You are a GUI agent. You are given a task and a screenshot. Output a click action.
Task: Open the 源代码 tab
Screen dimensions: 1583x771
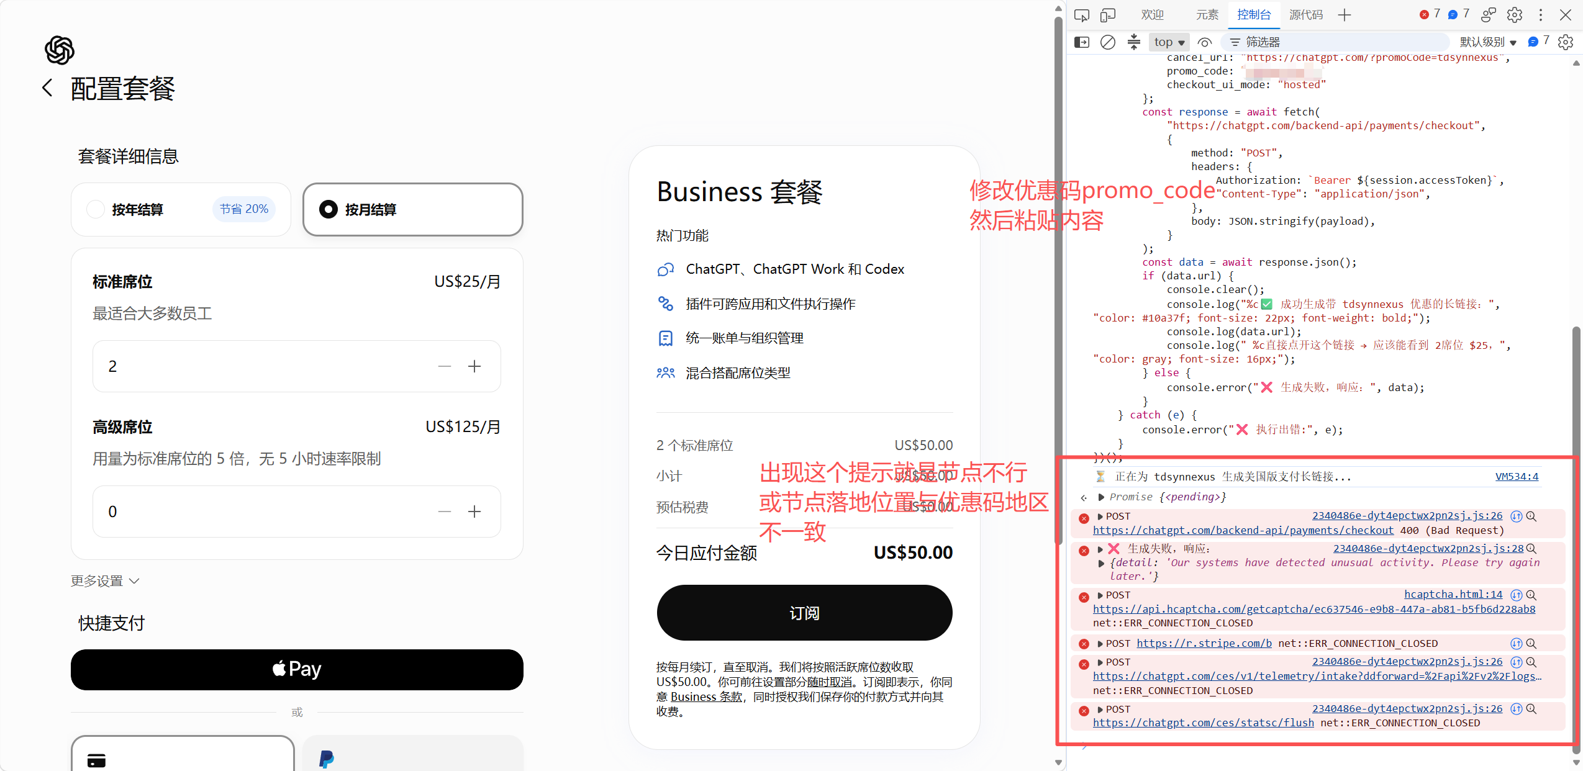(1306, 15)
